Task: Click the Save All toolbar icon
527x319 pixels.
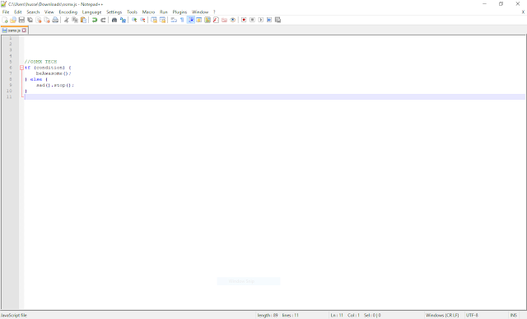Action: tap(30, 20)
